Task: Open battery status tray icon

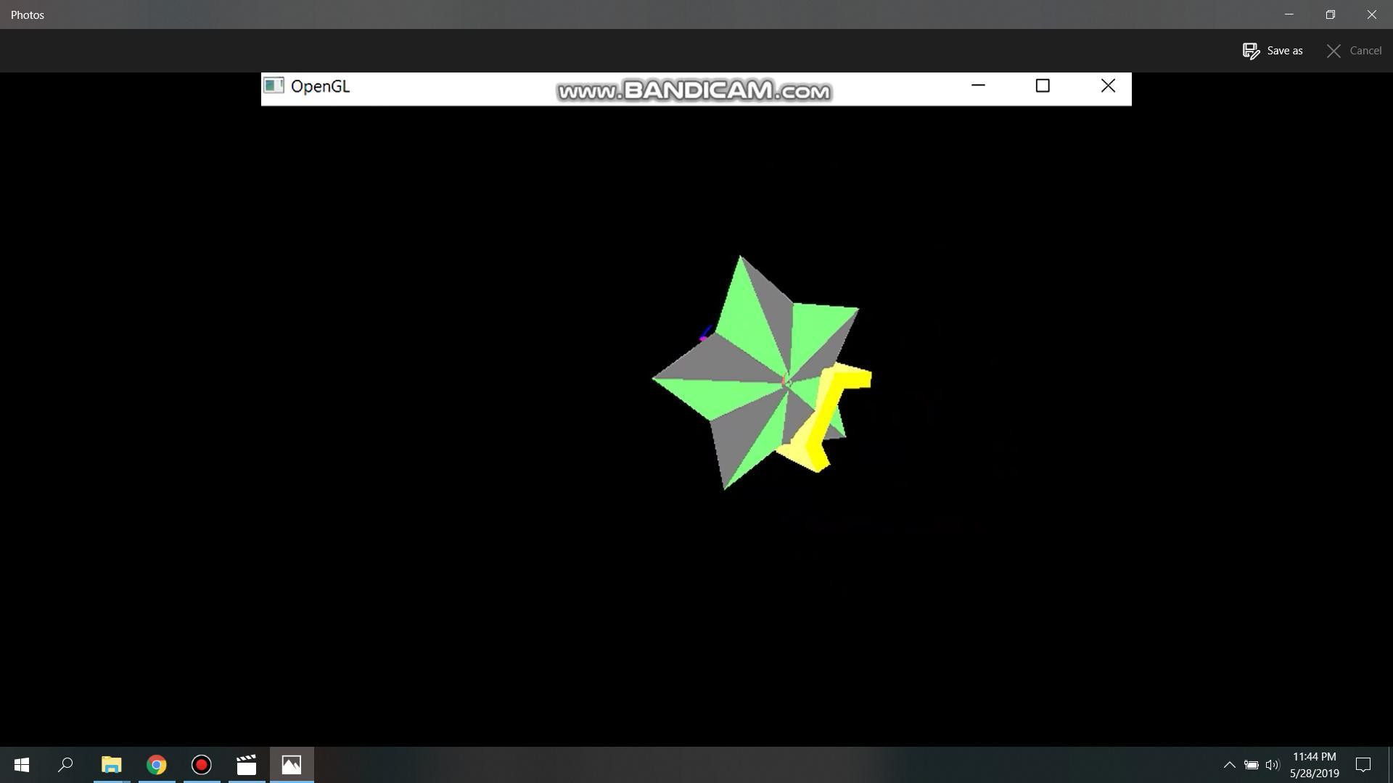Action: [x=1252, y=765]
